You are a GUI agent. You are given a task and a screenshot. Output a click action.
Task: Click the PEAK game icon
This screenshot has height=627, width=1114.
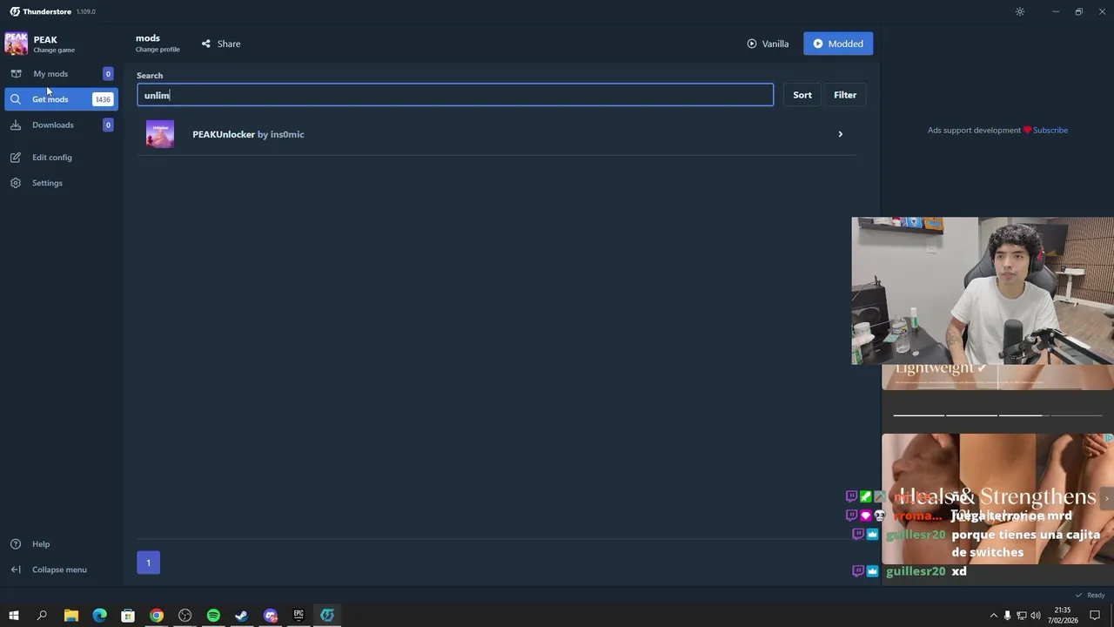click(x=16, y=44)
